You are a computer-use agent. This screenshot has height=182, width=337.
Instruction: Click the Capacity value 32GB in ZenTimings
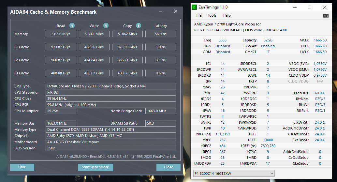[x=268, y=40]
